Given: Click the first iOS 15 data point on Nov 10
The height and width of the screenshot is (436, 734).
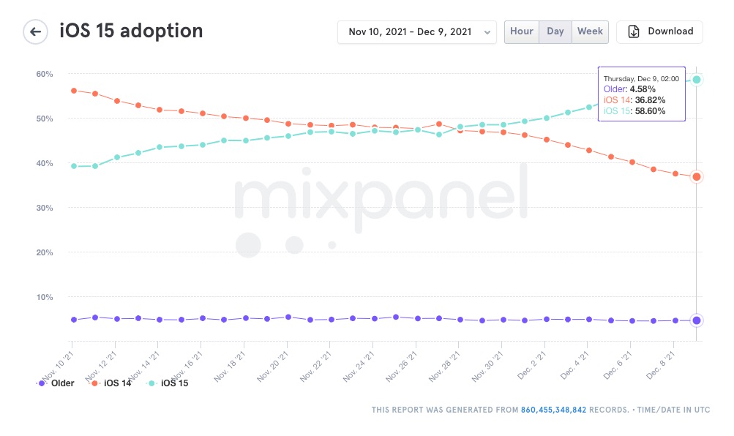Looking at the screenshot, I should [74, 166].
